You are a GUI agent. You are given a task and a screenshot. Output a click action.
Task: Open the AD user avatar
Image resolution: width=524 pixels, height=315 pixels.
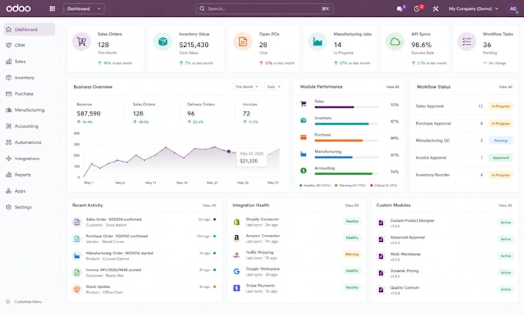[513, 8]
